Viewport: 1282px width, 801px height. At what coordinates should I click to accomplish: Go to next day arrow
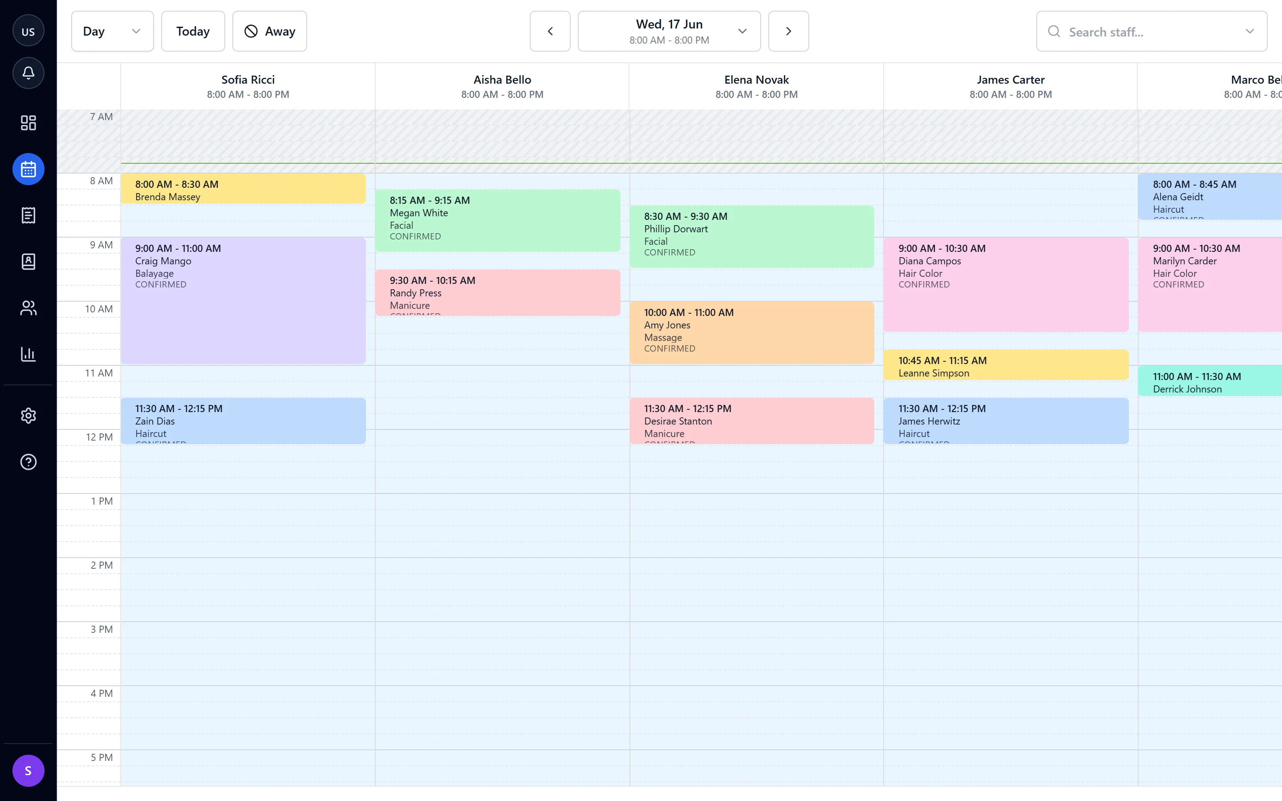(x=788, y=31)
